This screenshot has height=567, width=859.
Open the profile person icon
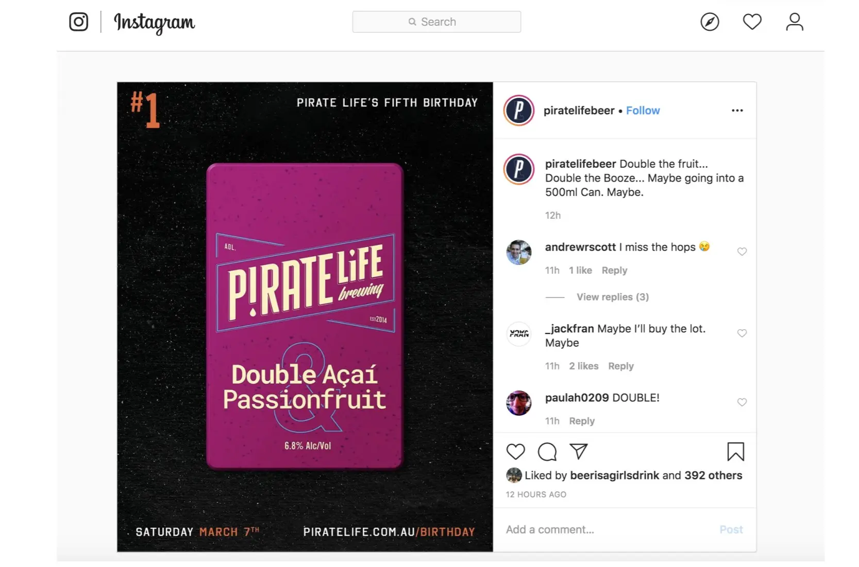click(794, 22)
